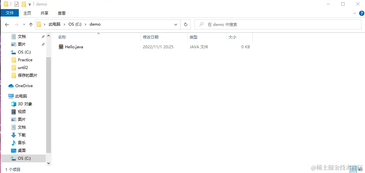Click the 0 KB size cell
The width and height of the screenshot is (365, 173).
245,47
